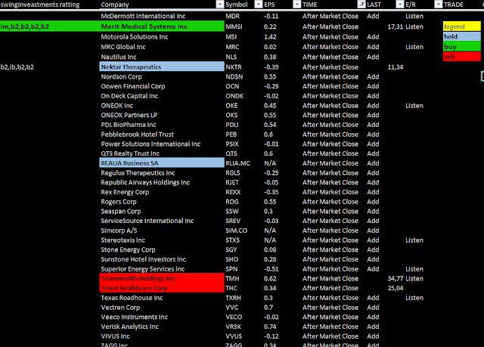Open the Symbol column filter dropdown
The image size is (484, 347).
258,5
